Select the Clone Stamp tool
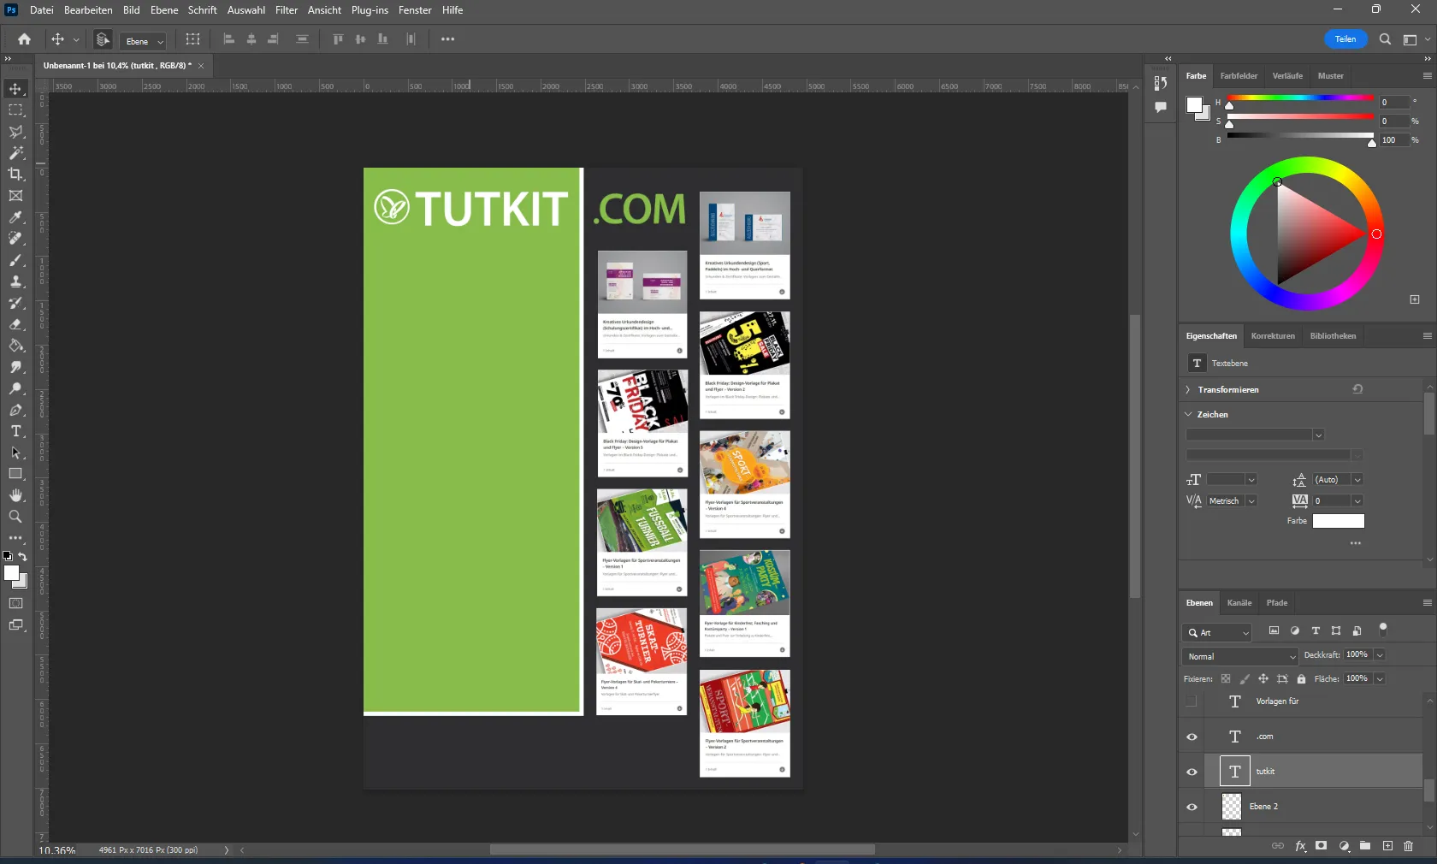The width and height of the screenshot is (1443, 864). [15, 281]
